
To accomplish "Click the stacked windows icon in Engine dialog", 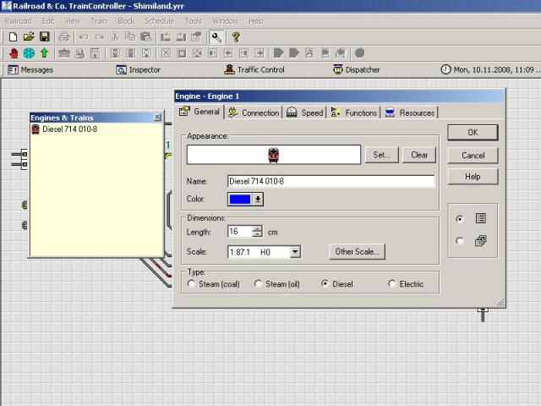I will coord(481,240).
